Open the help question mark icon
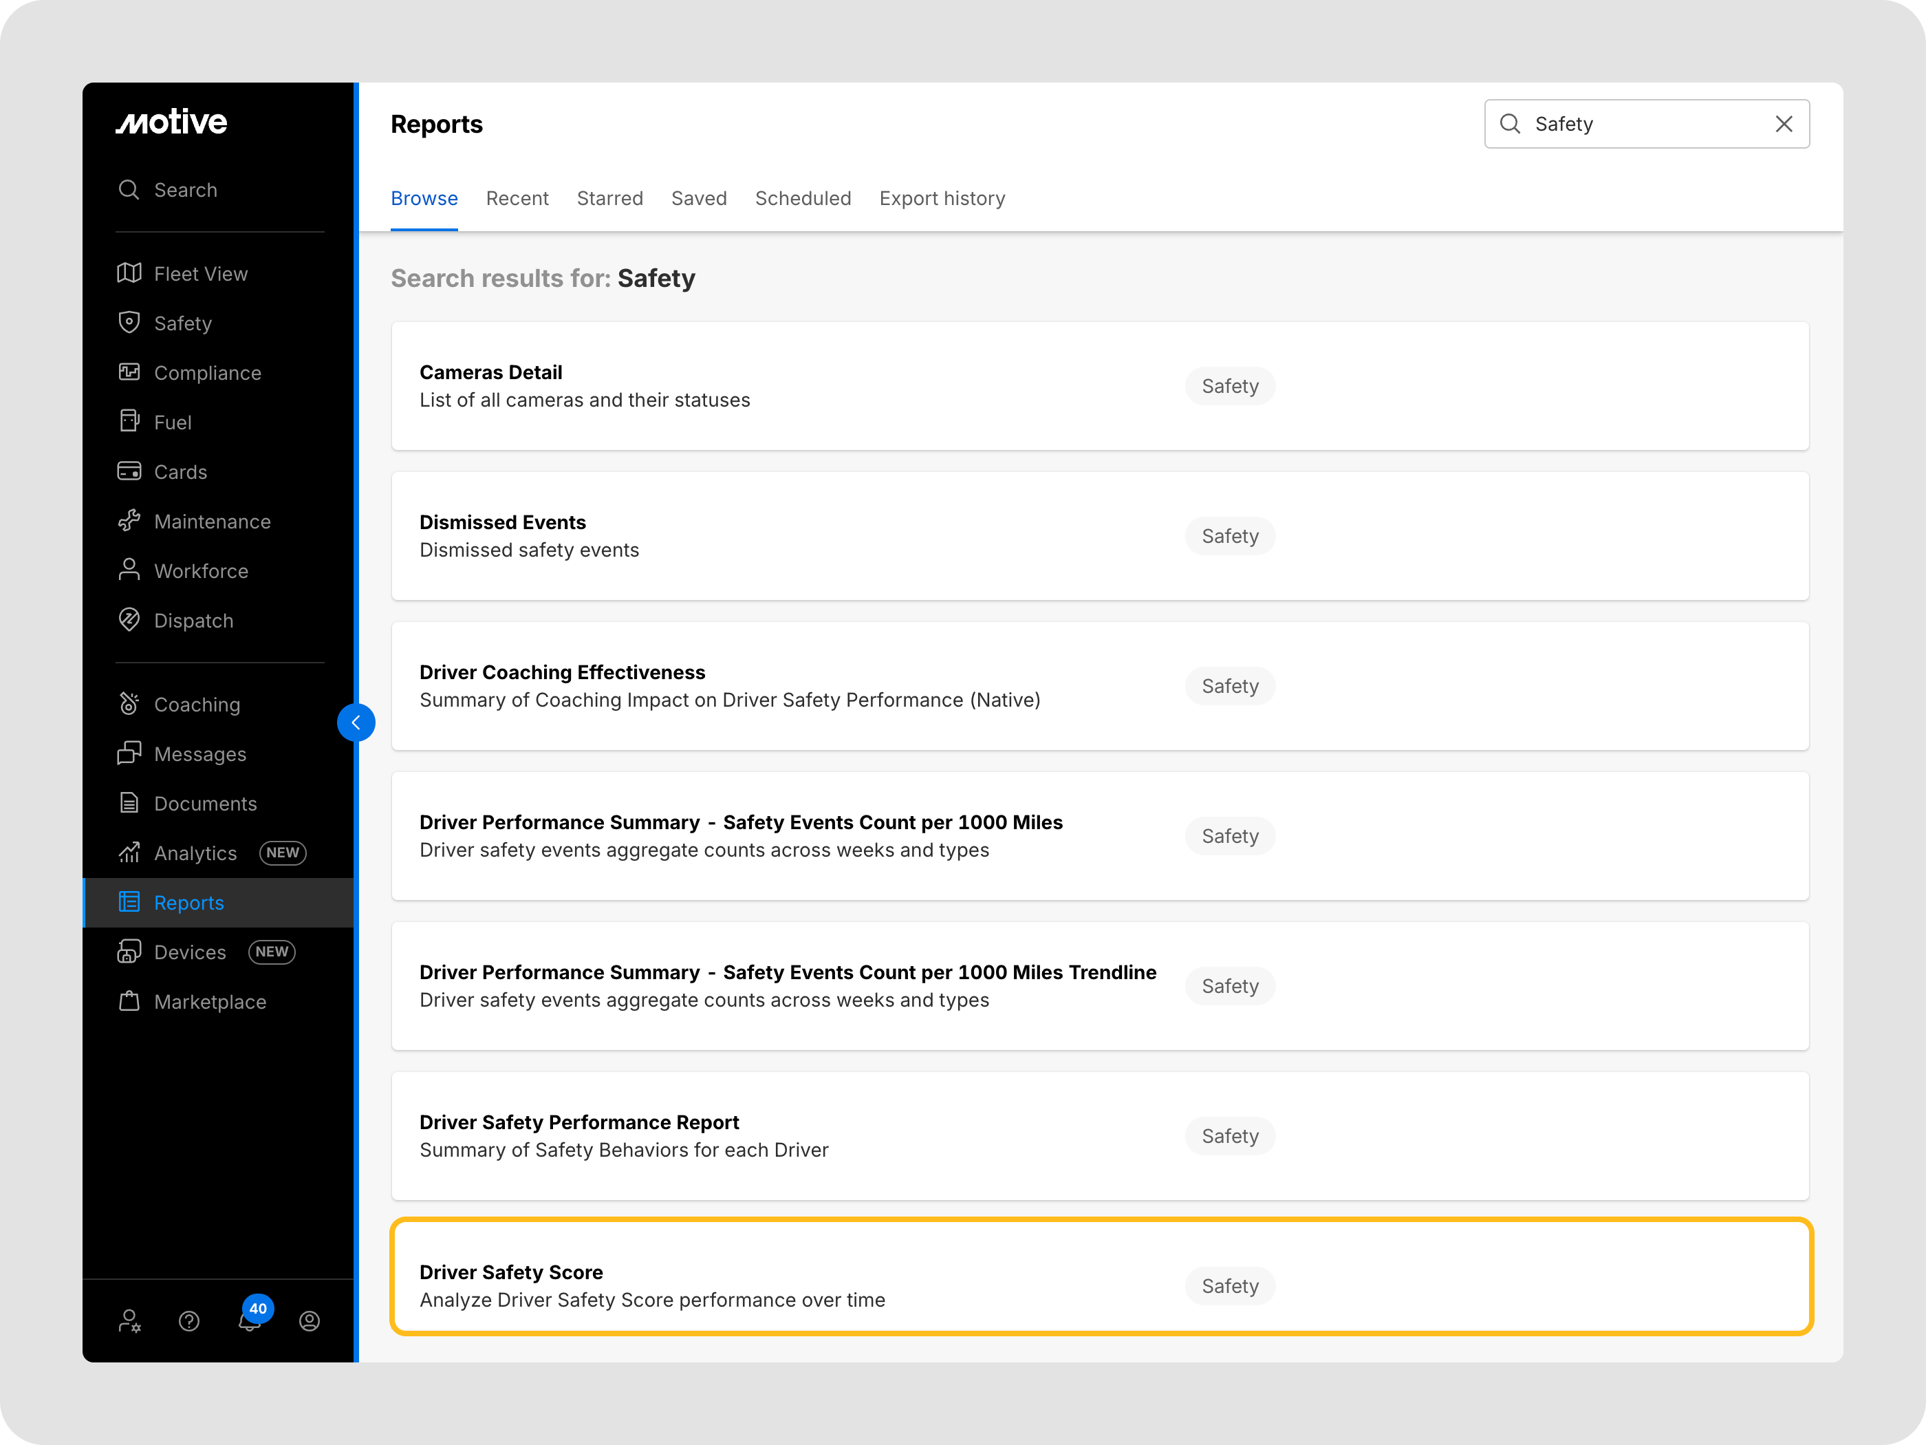The width and height of the screenshot is (1926, 1445). 189,1321
